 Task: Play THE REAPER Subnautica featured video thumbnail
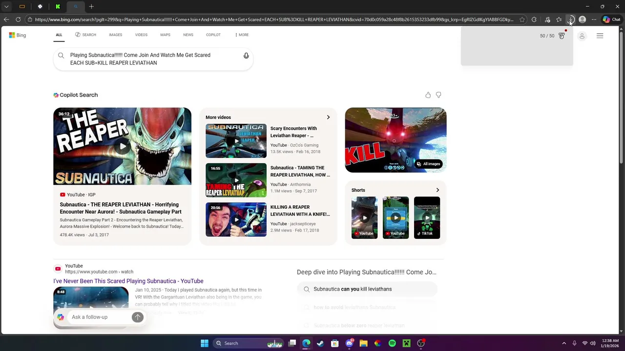122,146
